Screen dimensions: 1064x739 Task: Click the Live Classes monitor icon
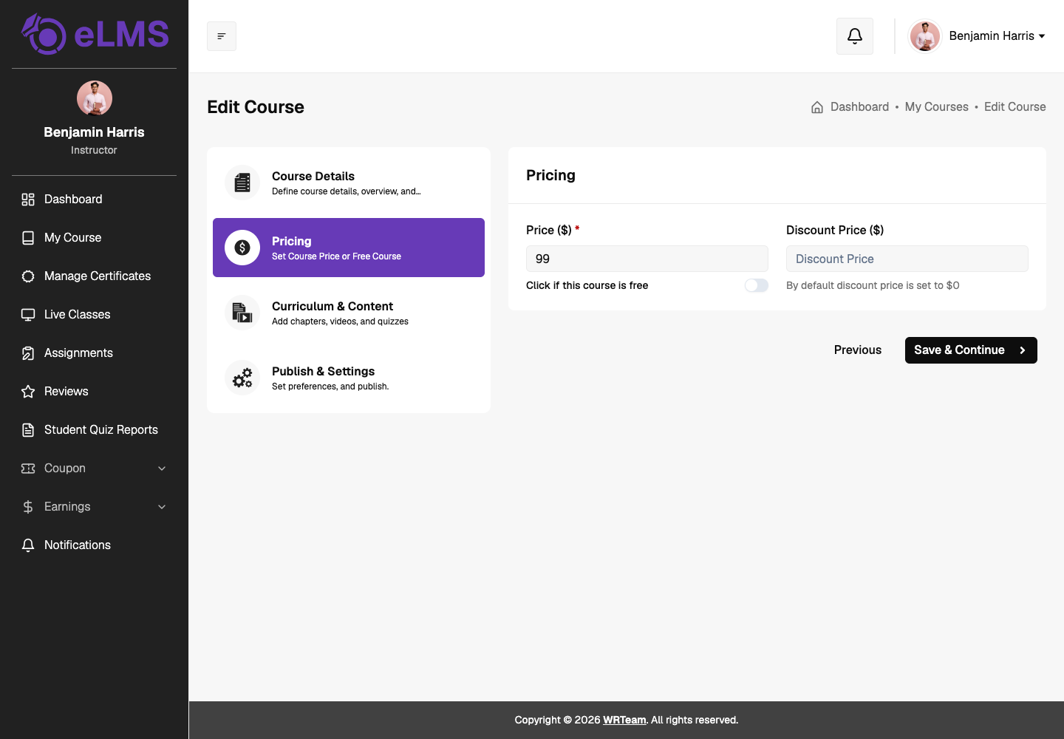[x=28, y=315]
